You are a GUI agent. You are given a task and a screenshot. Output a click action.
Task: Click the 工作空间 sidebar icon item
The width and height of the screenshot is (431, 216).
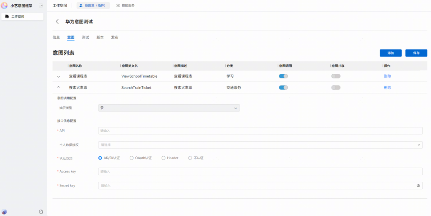7,17
